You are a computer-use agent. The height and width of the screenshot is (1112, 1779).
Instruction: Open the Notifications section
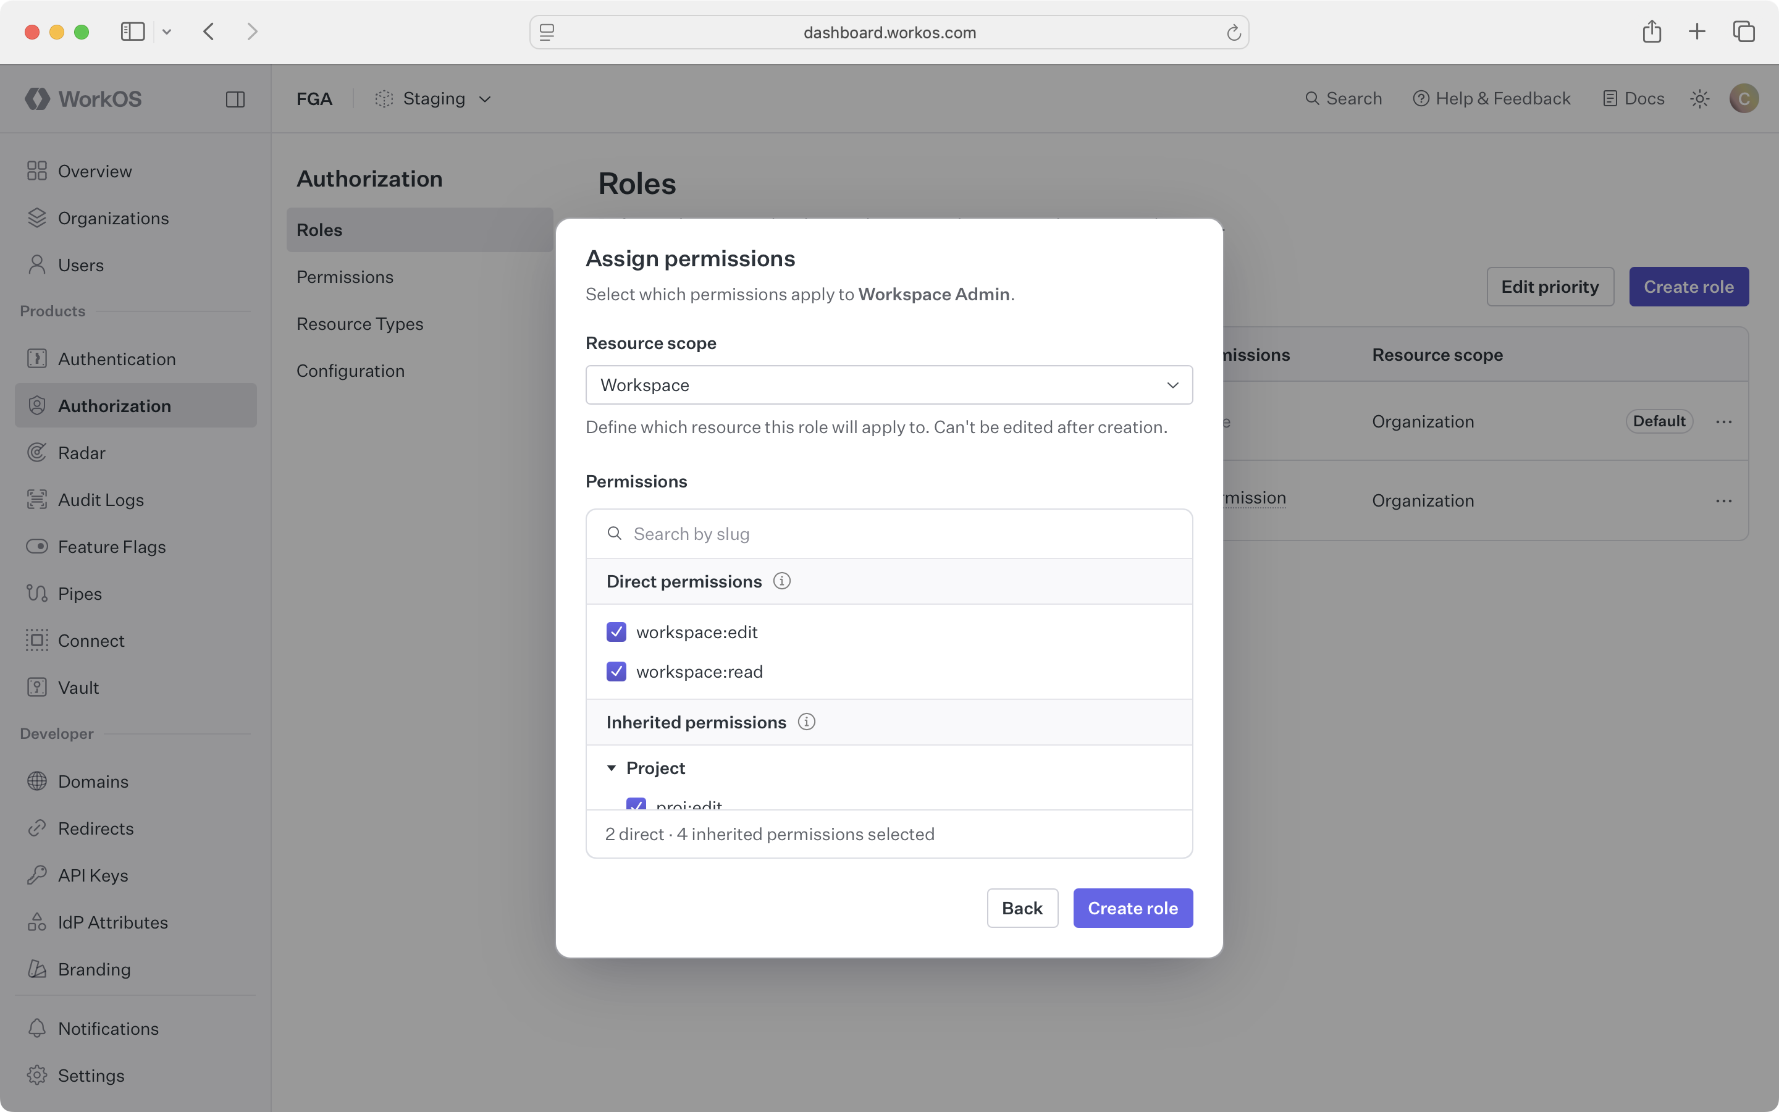[x=108, y=1028]
